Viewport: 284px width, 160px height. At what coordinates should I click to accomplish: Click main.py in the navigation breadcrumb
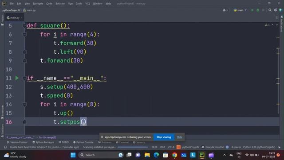click(30, 10)
